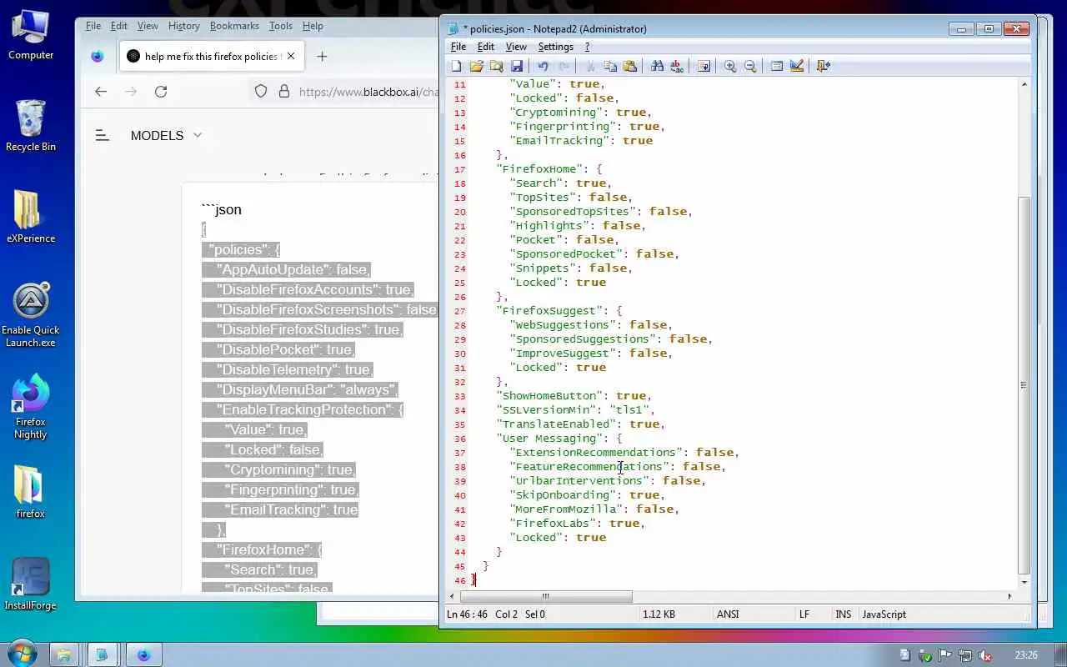Screen dimensions: 1067x667
Task: Open Notepad2 Settings menu
Action: click(x=555, y=47)
